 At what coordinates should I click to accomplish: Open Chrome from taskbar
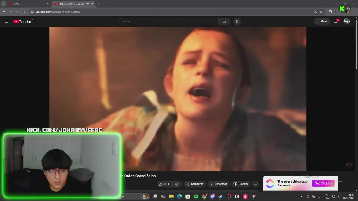point(204,197)
